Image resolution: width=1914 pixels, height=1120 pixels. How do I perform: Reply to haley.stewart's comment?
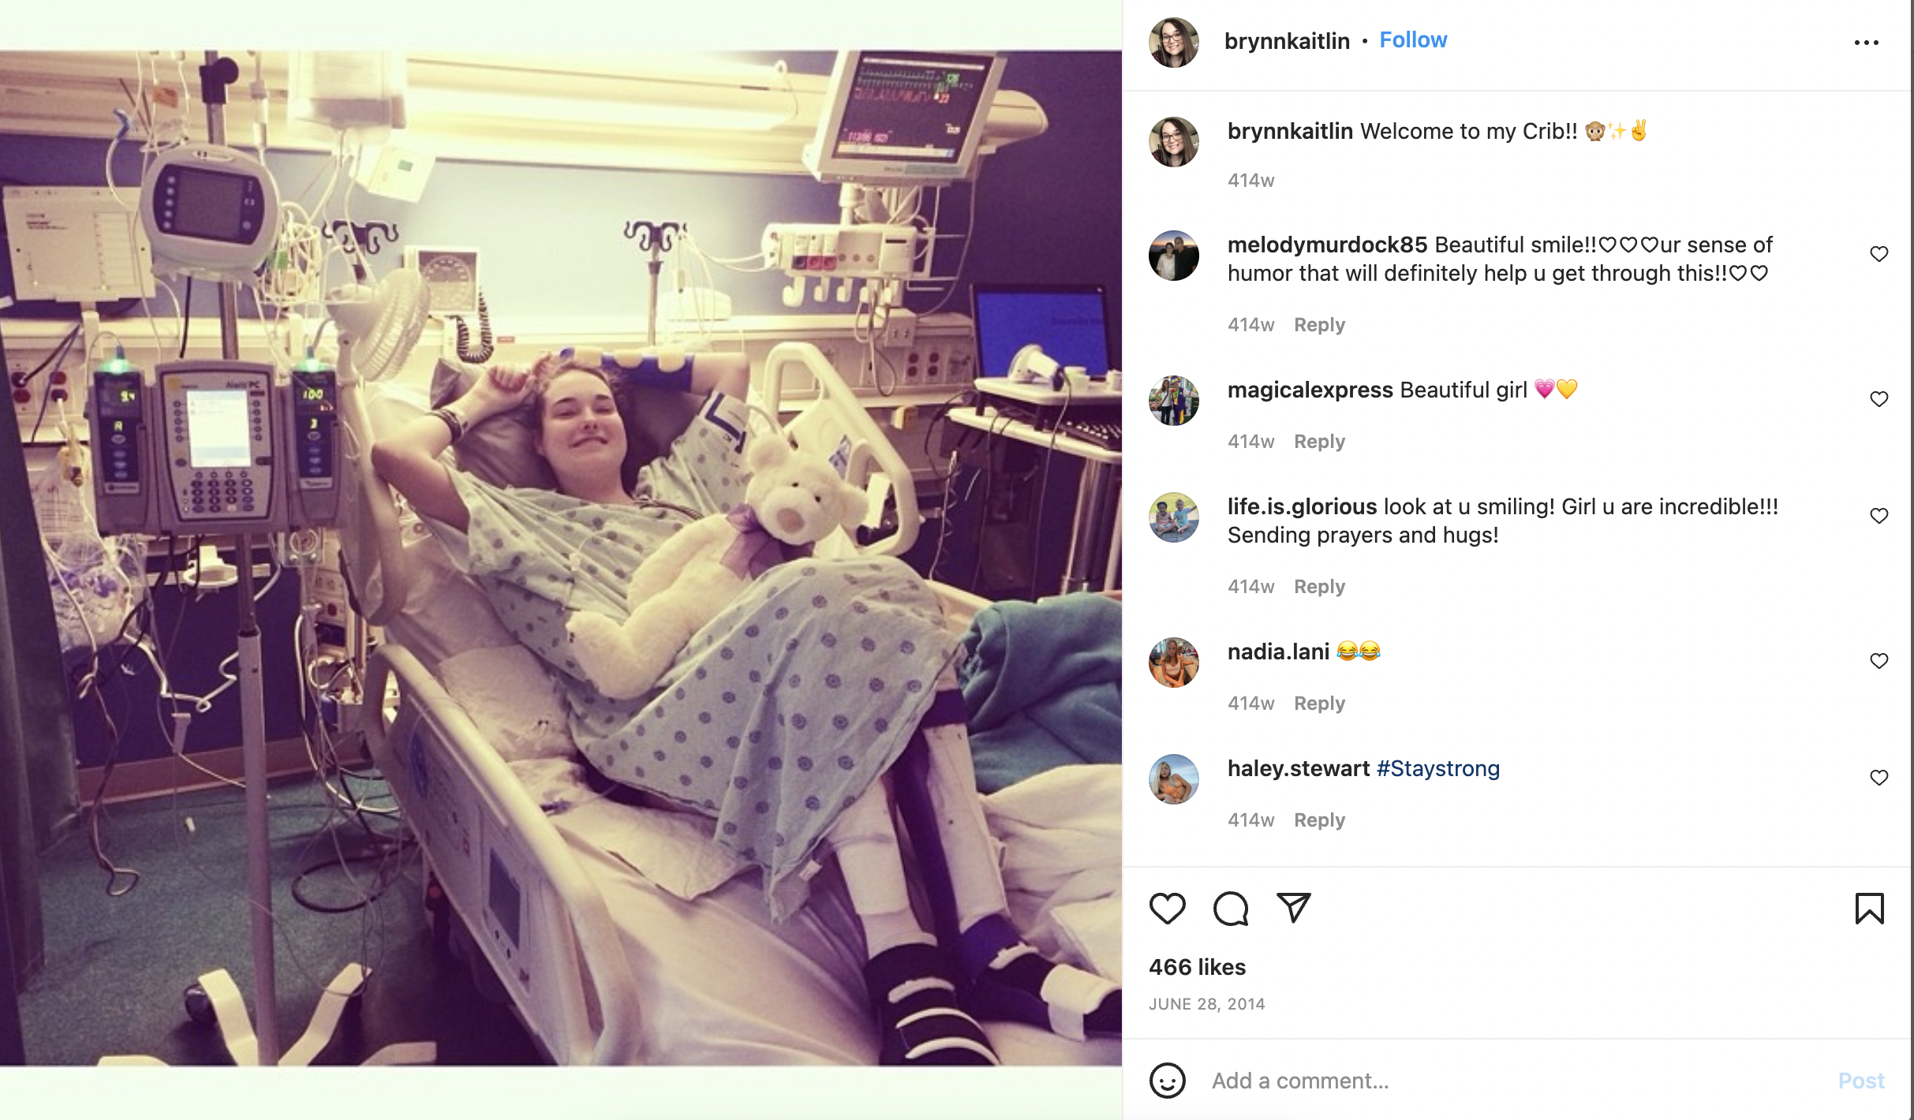(1319, 820)
